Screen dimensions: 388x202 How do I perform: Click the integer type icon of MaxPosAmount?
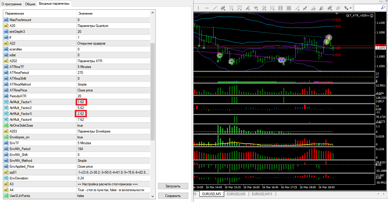[x=6, y=20]
